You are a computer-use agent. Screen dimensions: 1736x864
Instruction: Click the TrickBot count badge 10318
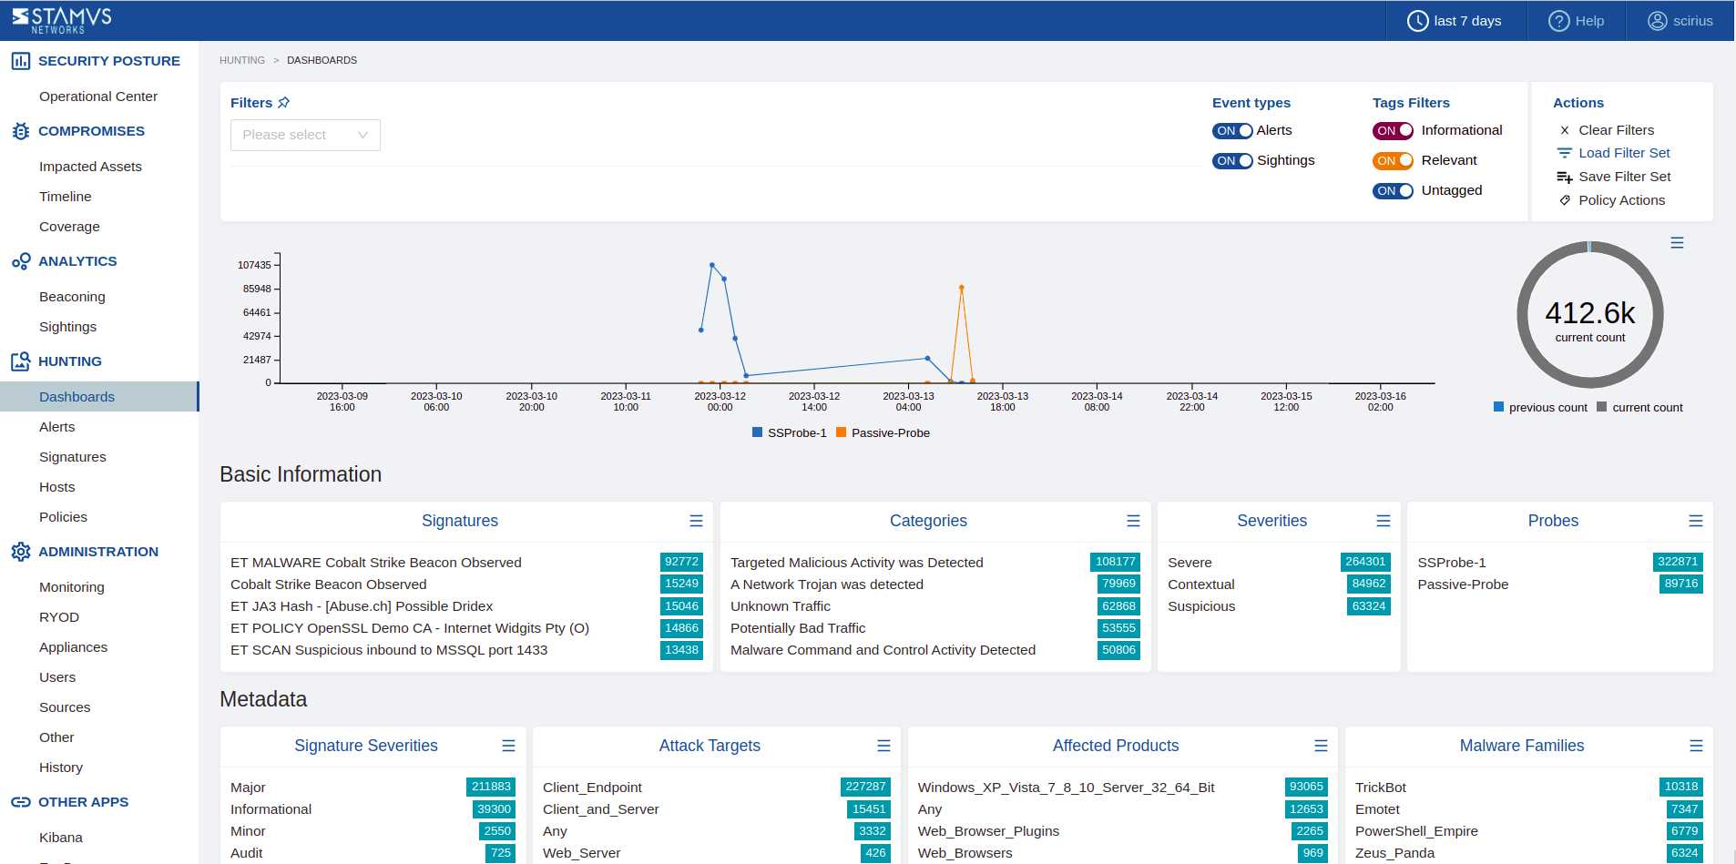coord(1681,787)
